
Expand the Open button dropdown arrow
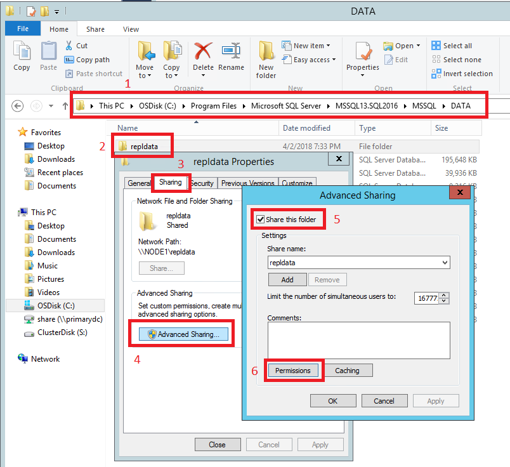418,46
